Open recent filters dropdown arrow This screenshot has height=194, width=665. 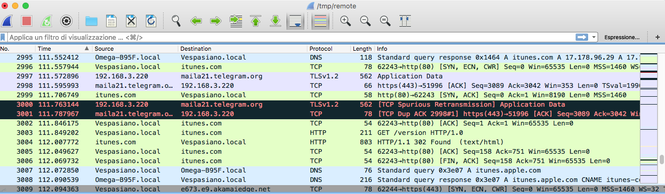coord(594,37)
